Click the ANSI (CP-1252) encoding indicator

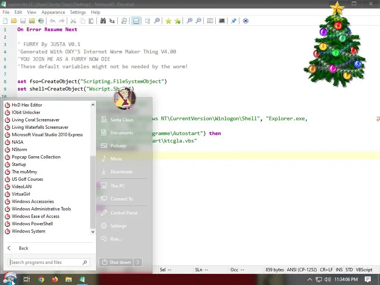(302, 270)
